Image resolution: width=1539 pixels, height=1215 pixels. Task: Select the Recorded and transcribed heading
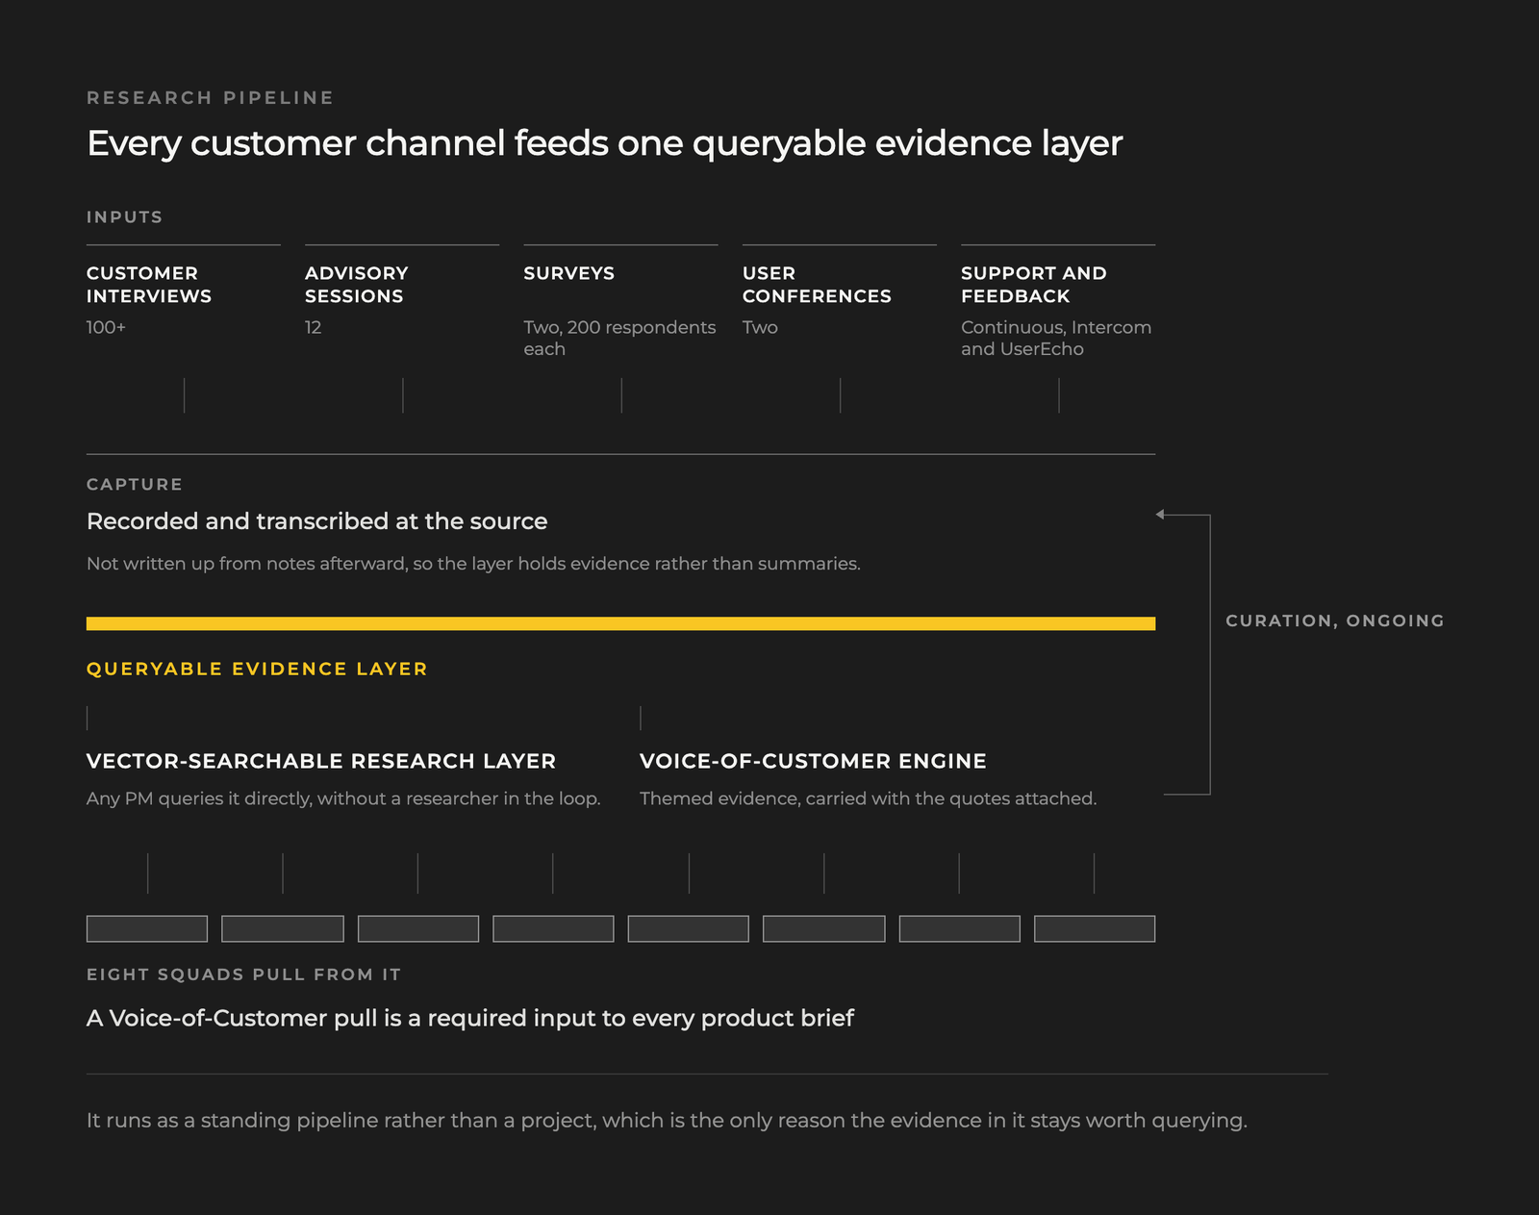click(x=317, y=521)
